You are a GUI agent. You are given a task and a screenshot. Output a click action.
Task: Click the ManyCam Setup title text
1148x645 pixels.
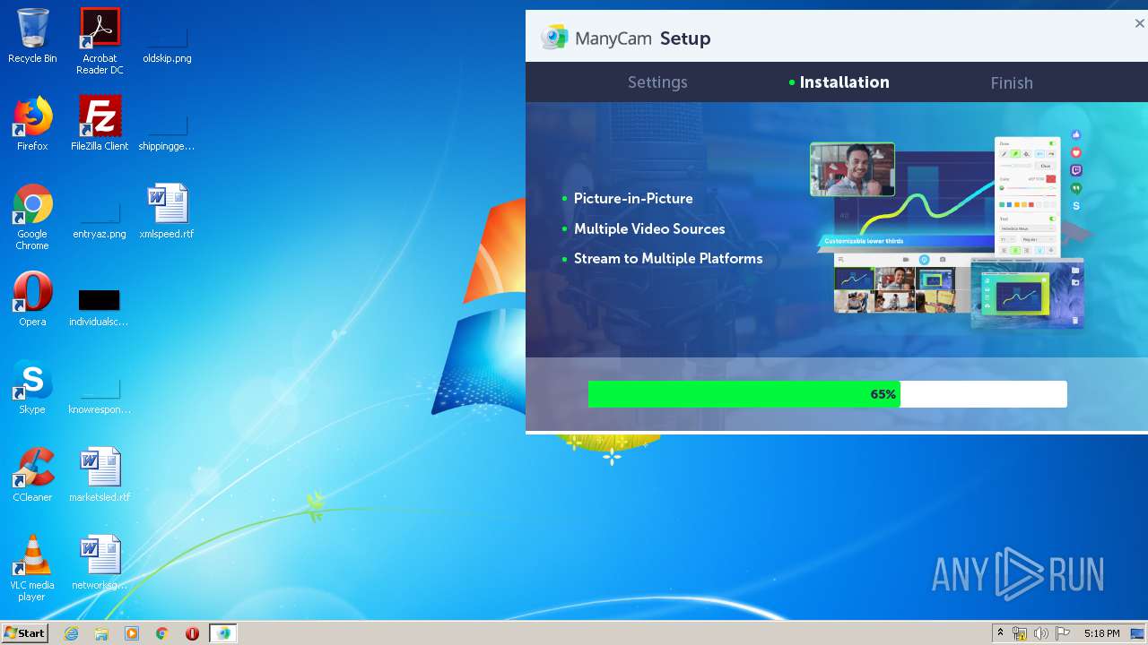pos(642,38)
